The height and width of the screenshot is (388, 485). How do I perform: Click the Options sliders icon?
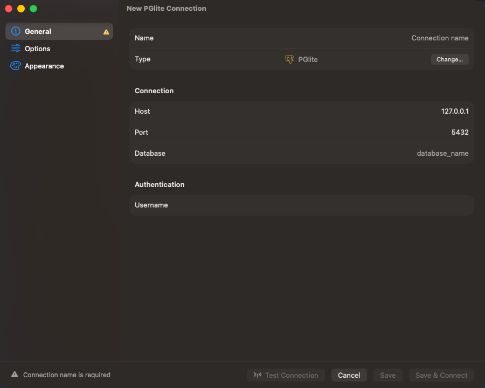(16, 48)
